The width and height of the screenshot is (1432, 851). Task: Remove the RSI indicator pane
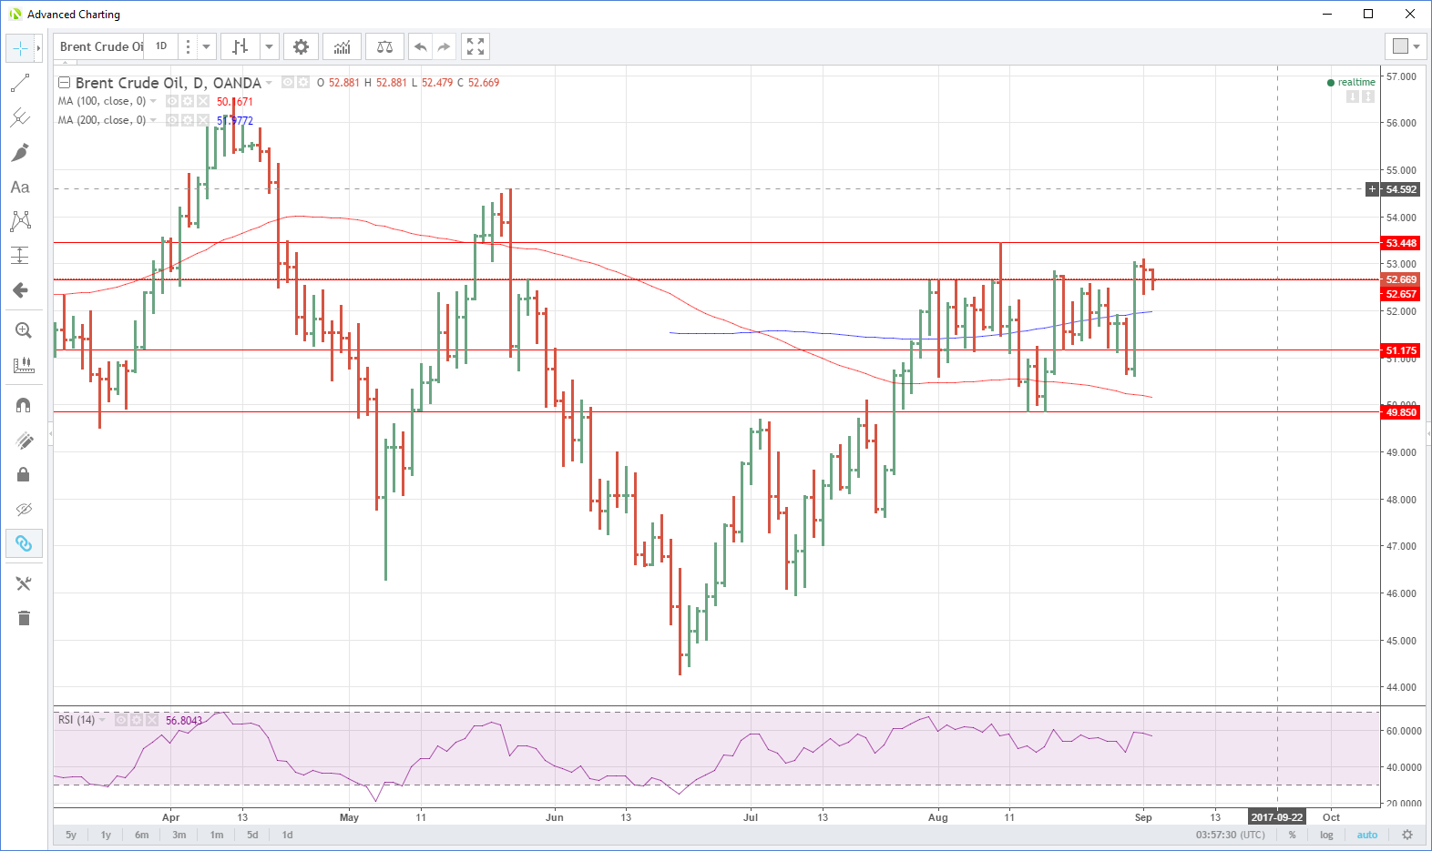tap(152, 720)
